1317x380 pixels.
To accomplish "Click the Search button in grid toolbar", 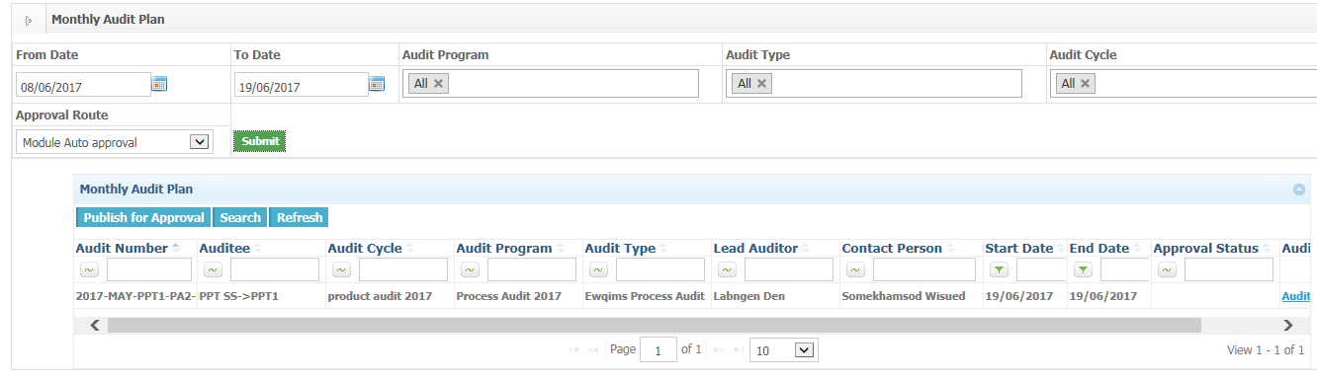I will tap(240, 218).
